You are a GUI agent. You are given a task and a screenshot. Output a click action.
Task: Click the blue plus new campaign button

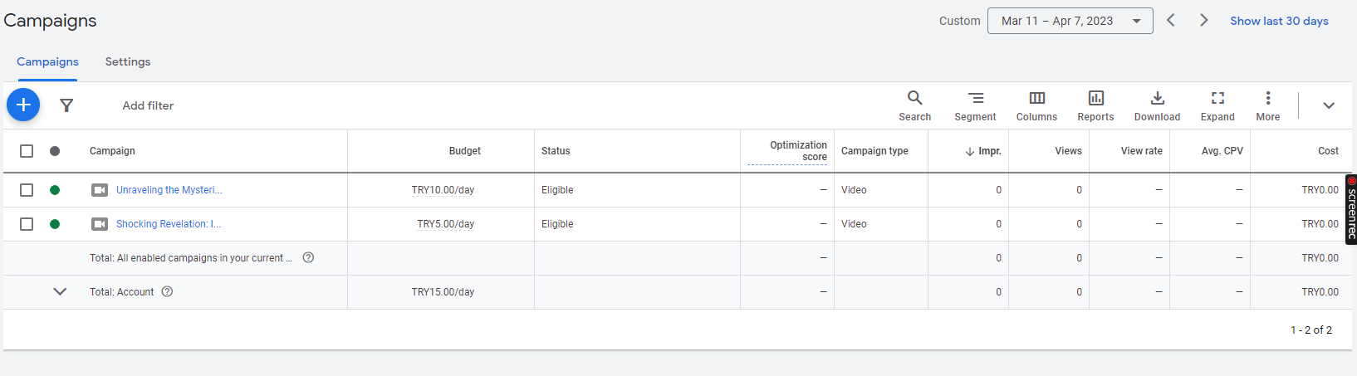23,105
